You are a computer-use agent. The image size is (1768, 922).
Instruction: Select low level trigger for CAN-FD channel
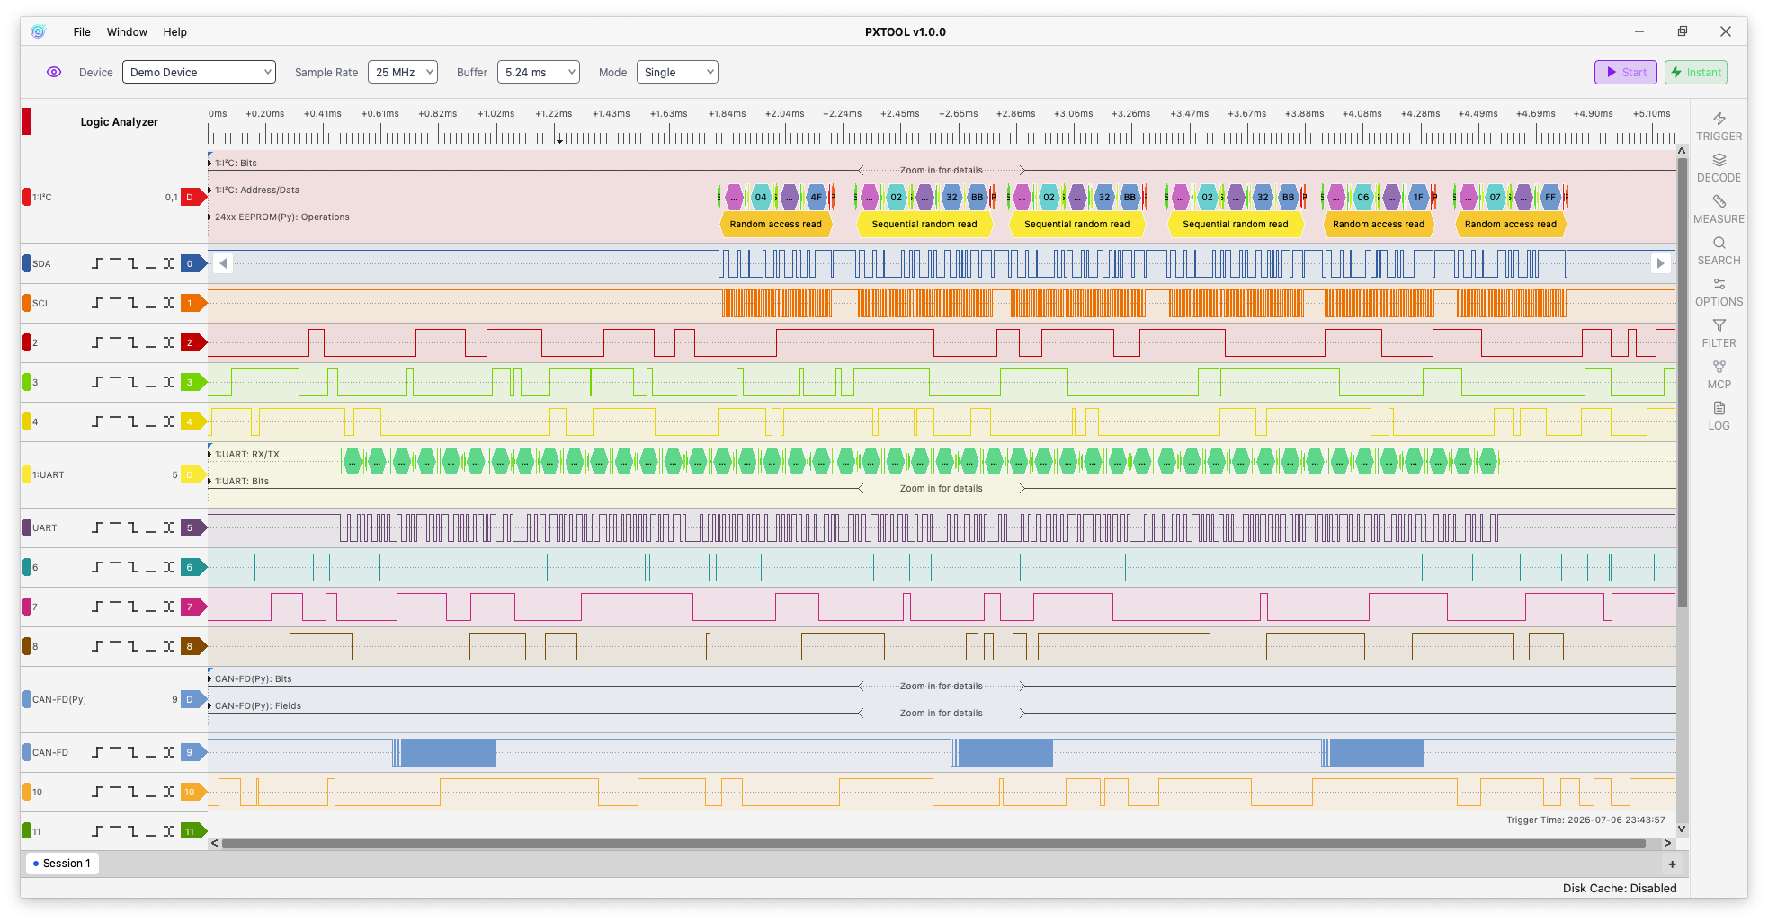click(151, 752)
